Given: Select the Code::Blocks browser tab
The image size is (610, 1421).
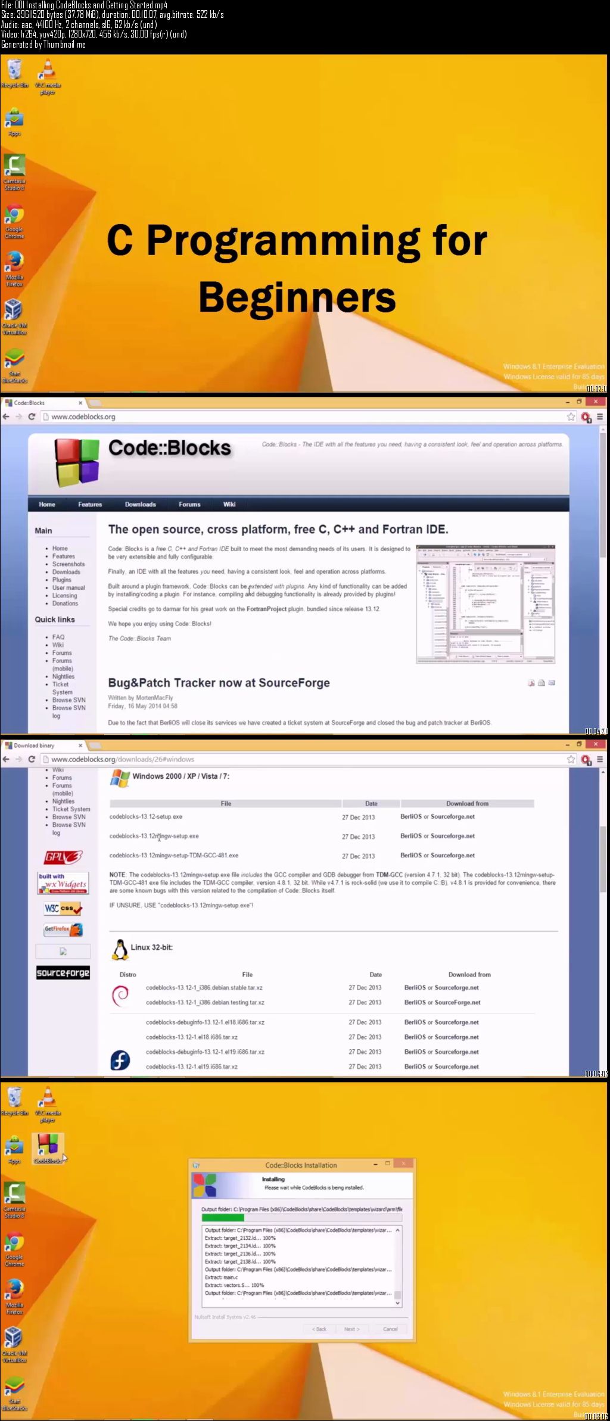Looking at the screenshot, I should pos(43,403).
